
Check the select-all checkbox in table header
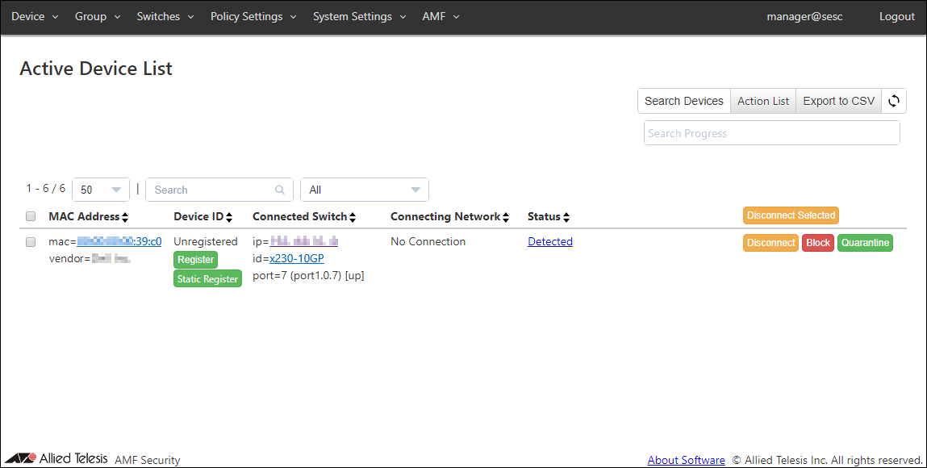pos(31,216)
